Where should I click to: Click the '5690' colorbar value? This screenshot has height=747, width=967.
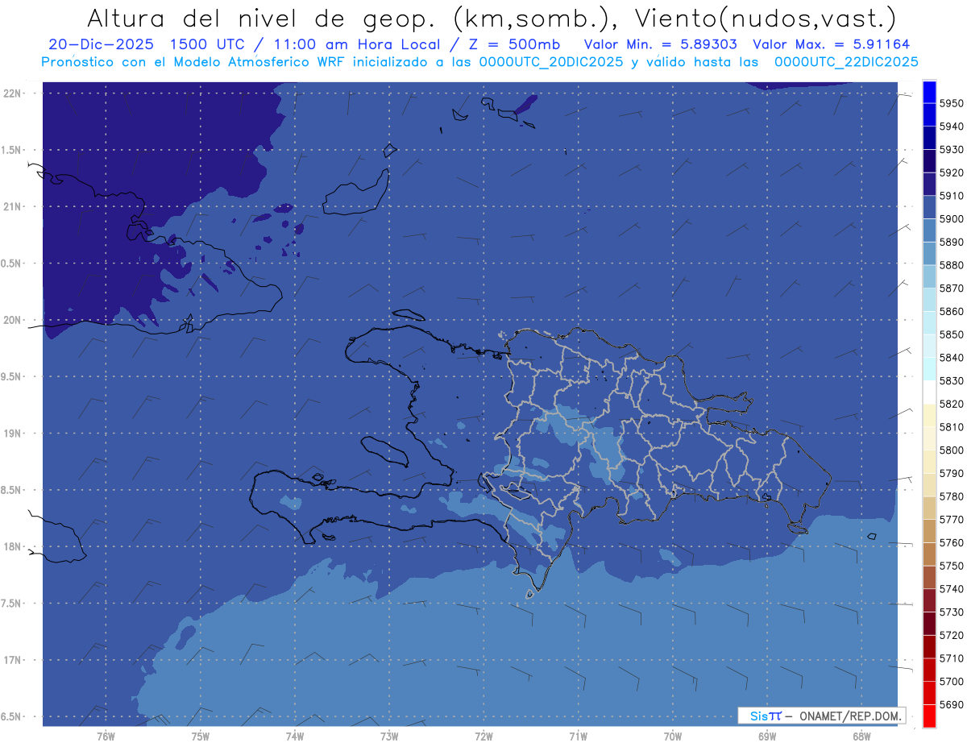[x=952, y=705]
